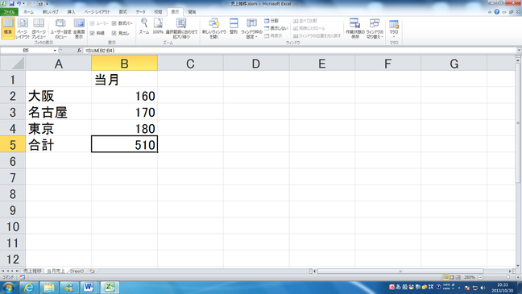Switch to Page Layout view (ページレイアウト)
The height and width of the screenshot is (294, 522).
tap(23, 28)
